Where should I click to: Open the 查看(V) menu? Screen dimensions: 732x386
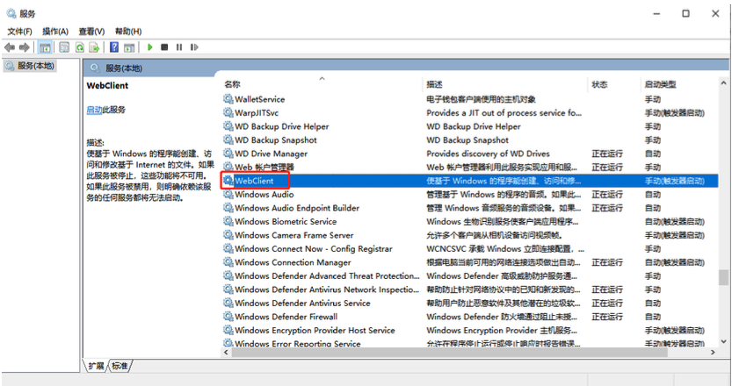91,32
